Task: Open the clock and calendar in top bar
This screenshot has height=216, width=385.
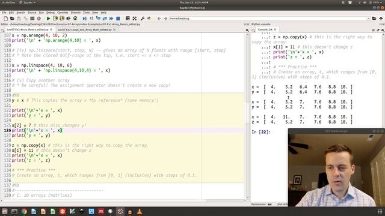Action: click(x=194, y=2)
